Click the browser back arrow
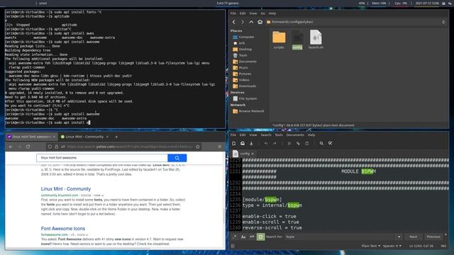This screenshot has width=454, height=255. click(11, 147)
